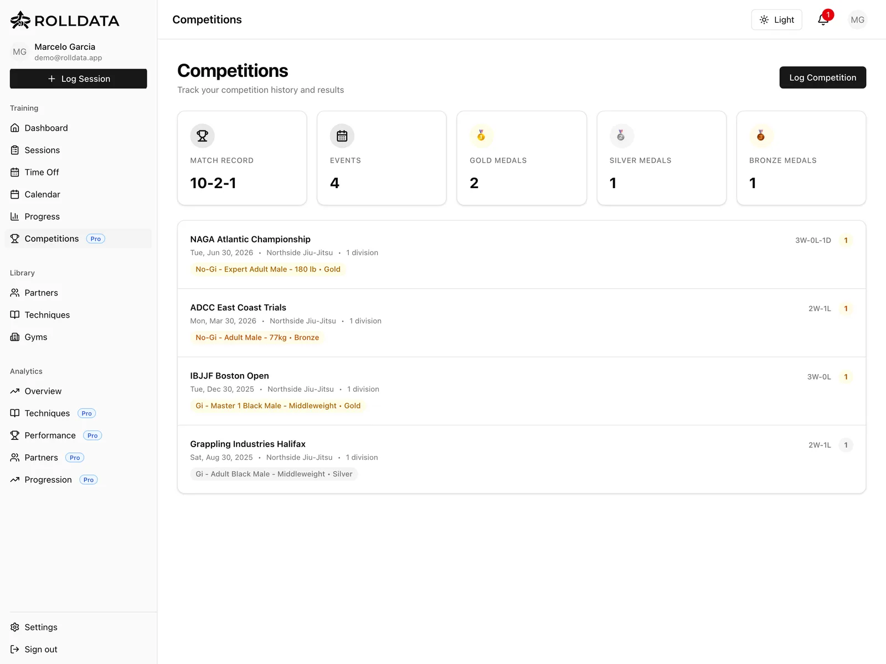The width and height of the screenshot is (886, 664).
Task: Click the bronze medal icon
Action: click(761, 136)
